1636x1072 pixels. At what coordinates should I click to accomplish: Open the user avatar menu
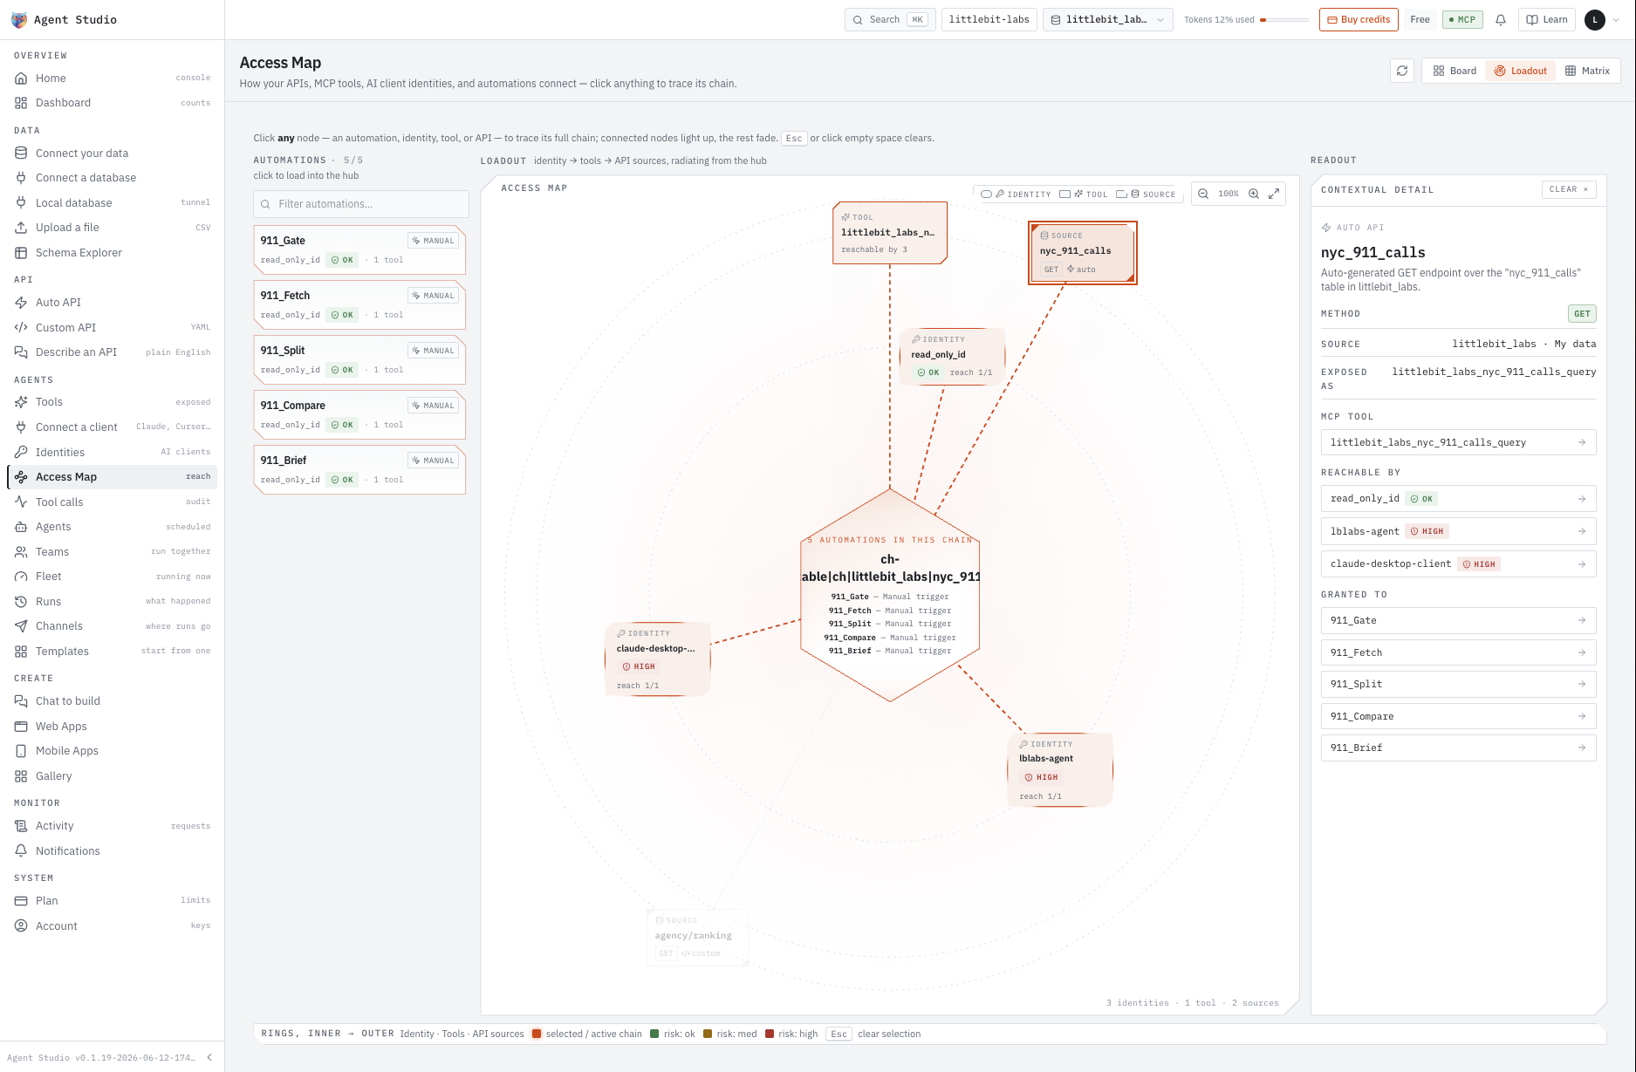(1595, 20)
